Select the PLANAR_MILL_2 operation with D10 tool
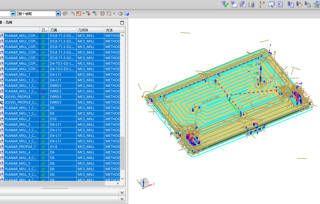The height and width of the screenshot is (204, 320). tap(17, 119)
